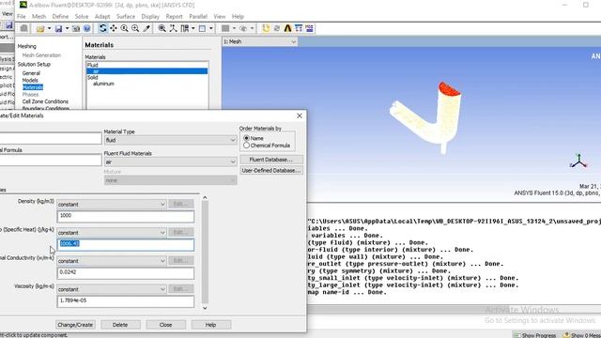This screenshot has height=338, width=601.
Task: Click the User-Defined Database button
Action: pos(271,170)
